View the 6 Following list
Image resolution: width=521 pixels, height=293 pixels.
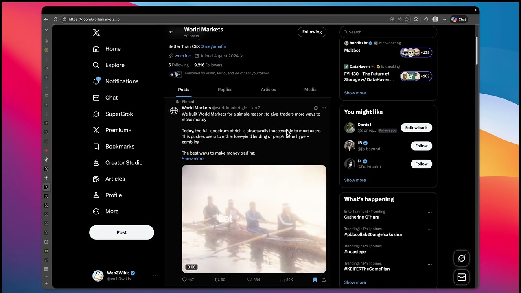179,65
